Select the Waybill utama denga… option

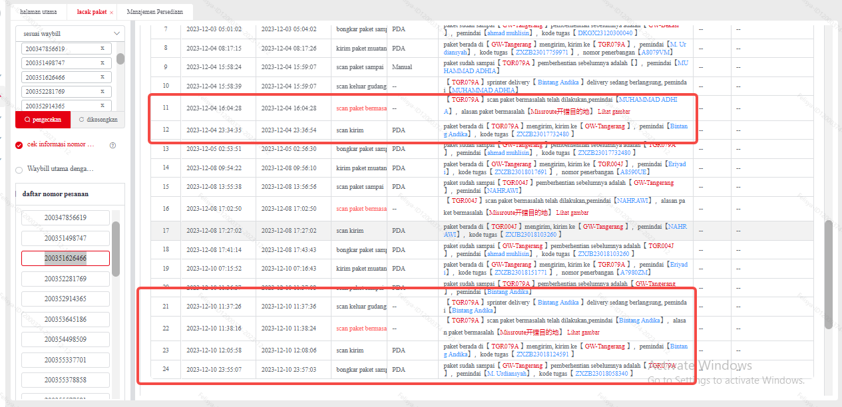19,169
